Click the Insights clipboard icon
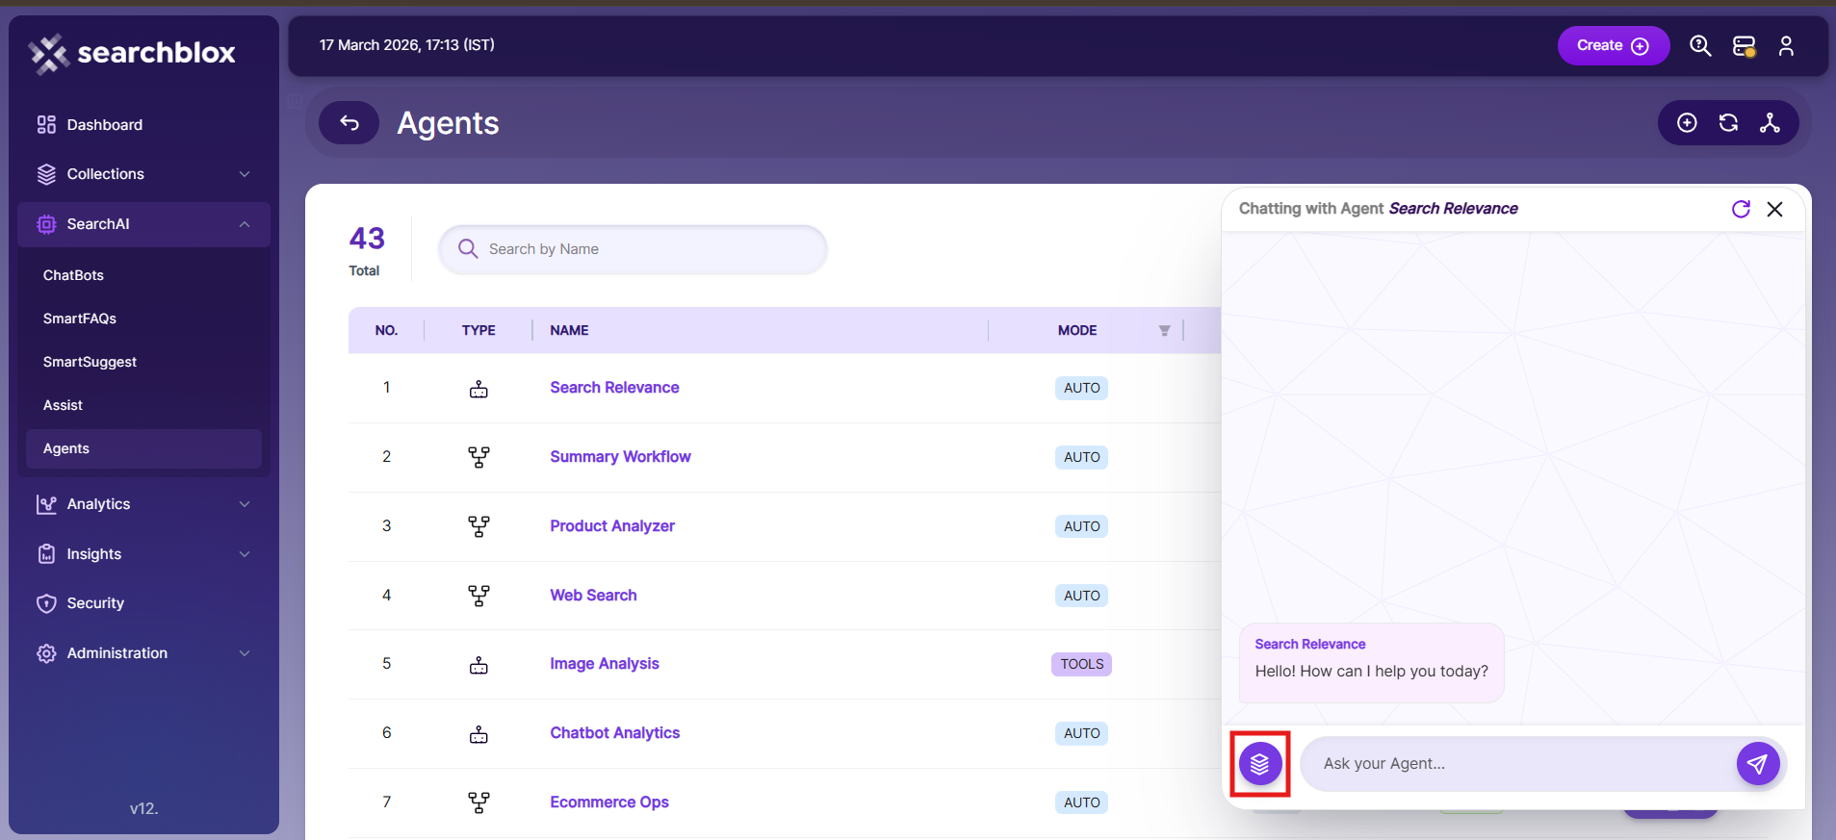1836x840 pixels. coord(46,554)
